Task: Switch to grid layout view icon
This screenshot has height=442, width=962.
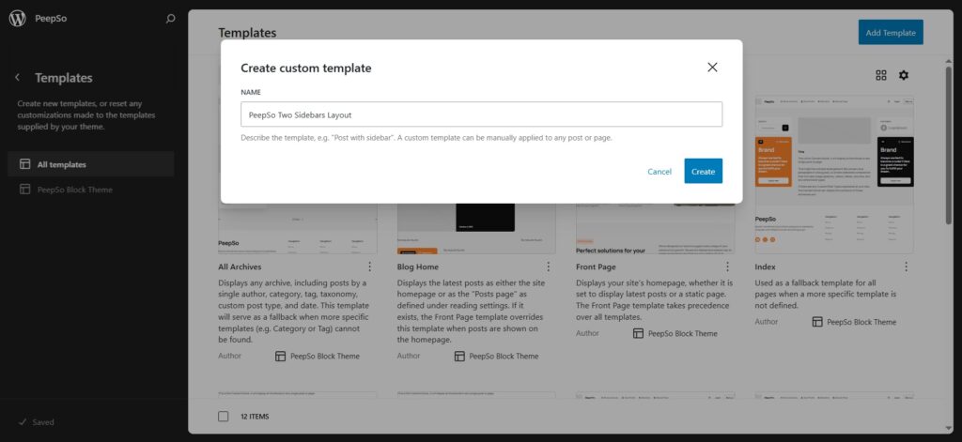Action: 881,75
